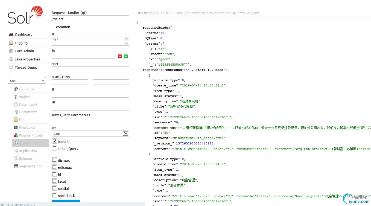Go to the Segments info page
The height and width of the screenshot is (206, 371).
(30, 166)
